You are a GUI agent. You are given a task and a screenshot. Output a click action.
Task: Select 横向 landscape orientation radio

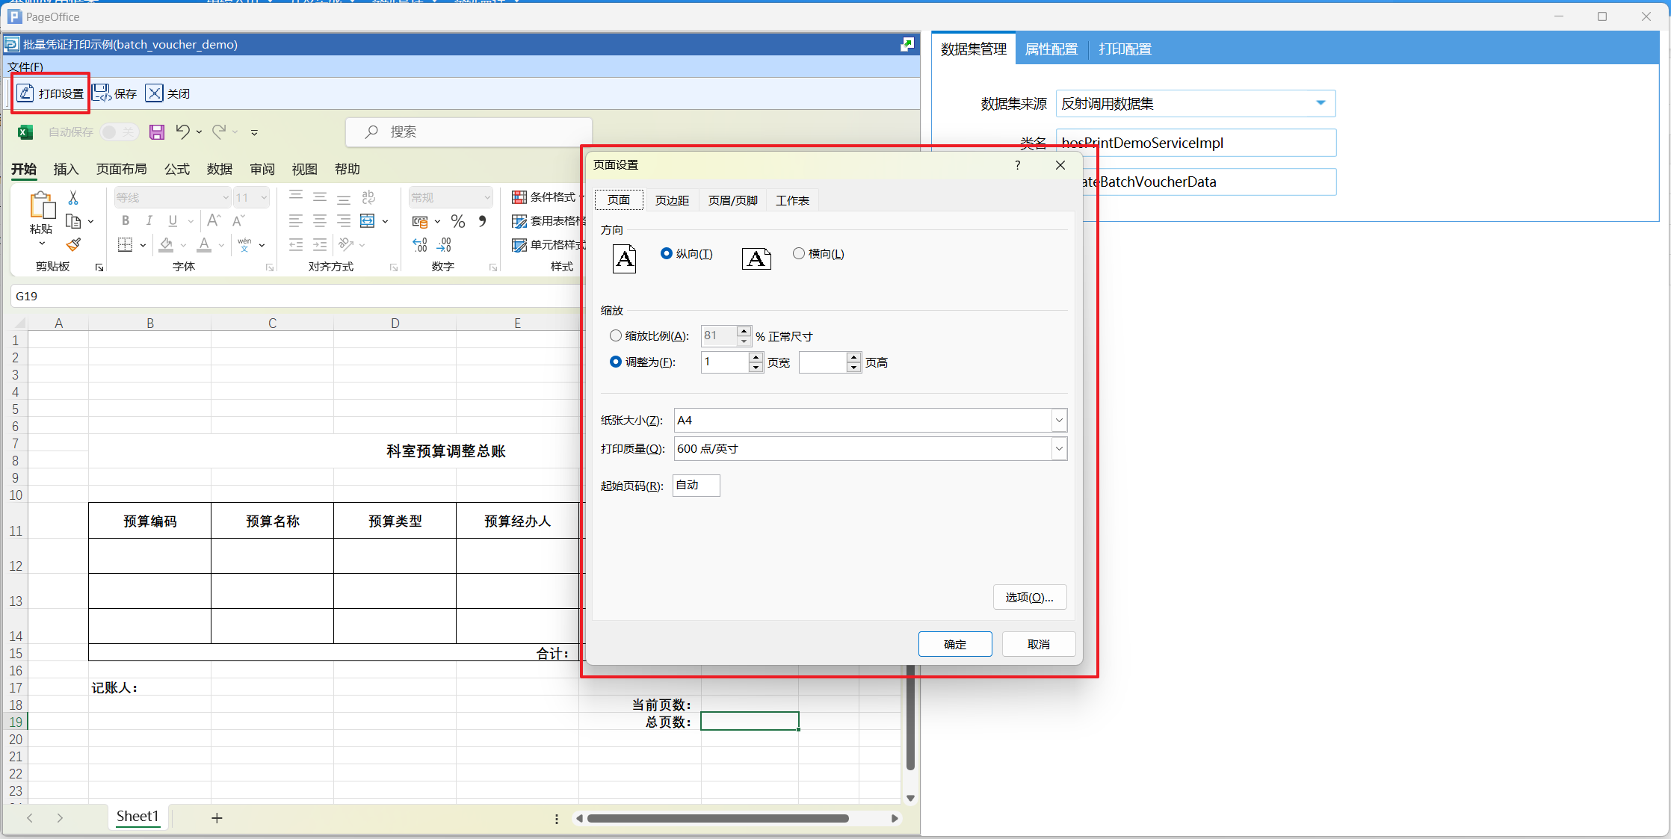799,254
